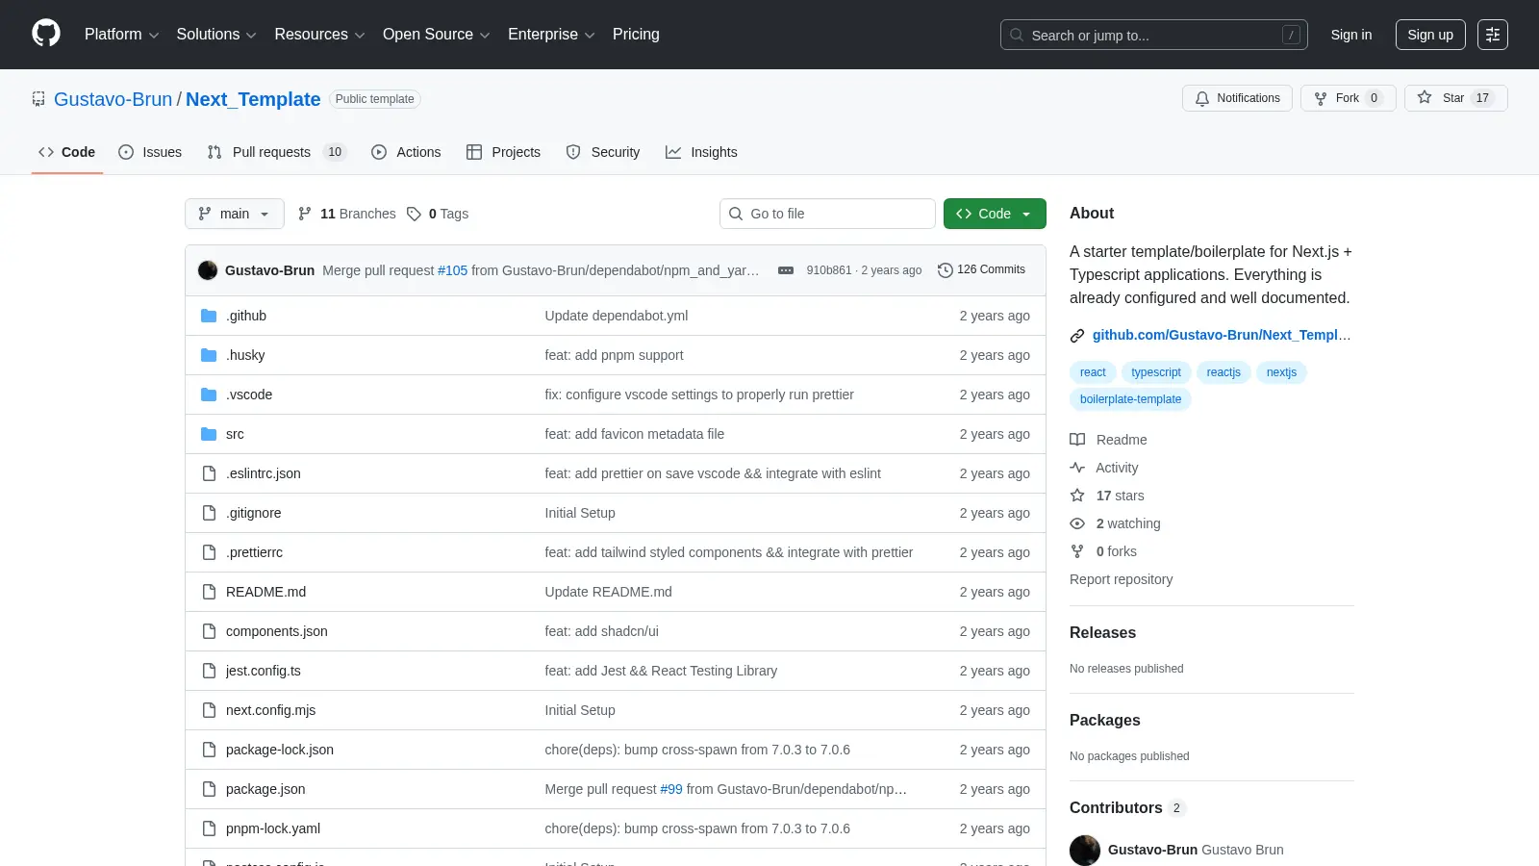Click the fork icon in Fork button

click(1321, 98)
